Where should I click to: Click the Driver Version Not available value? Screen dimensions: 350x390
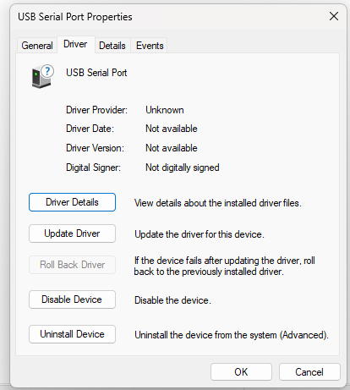click(172, 148)
